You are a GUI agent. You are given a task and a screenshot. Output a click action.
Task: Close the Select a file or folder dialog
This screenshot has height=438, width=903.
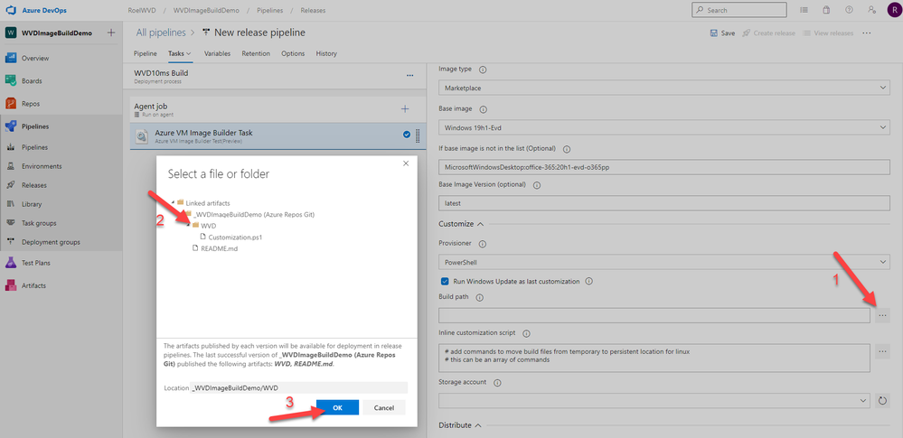tap(406, 163)
